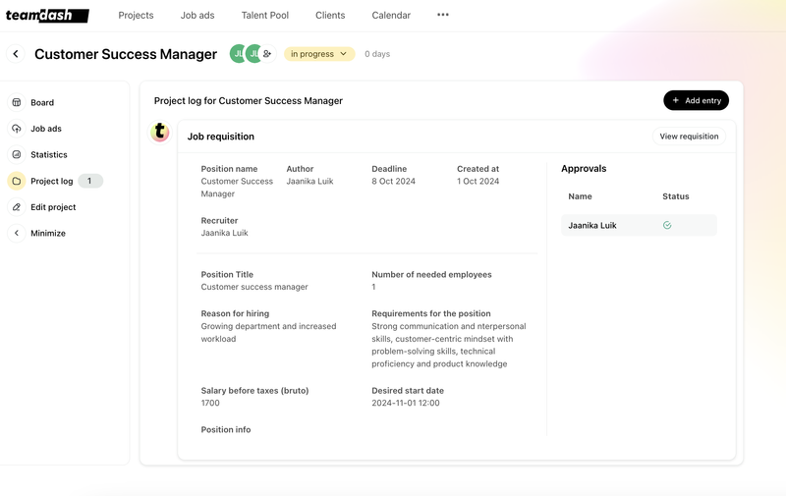786x496 pixels.
Task: Go to Talent Pool
Action: pos(264,15)
